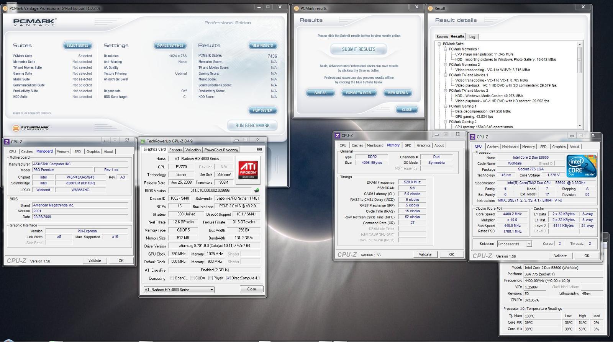Click the Select Suites button
This screenshot has height=342, width=613.
[77, 46]
